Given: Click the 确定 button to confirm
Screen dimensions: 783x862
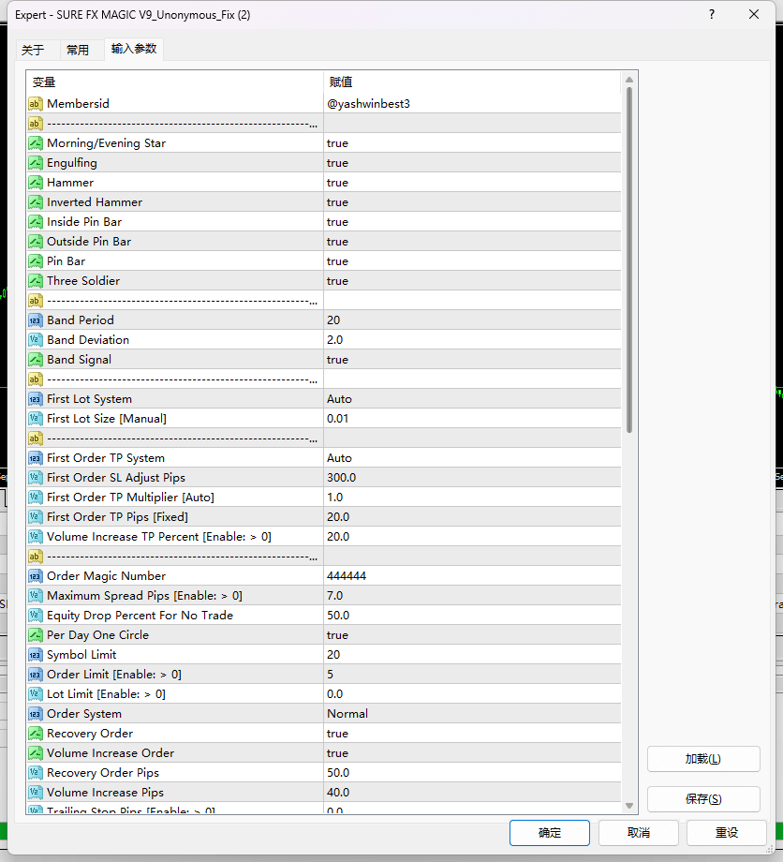Looking at the screenshot, I should tap(550, 832).
